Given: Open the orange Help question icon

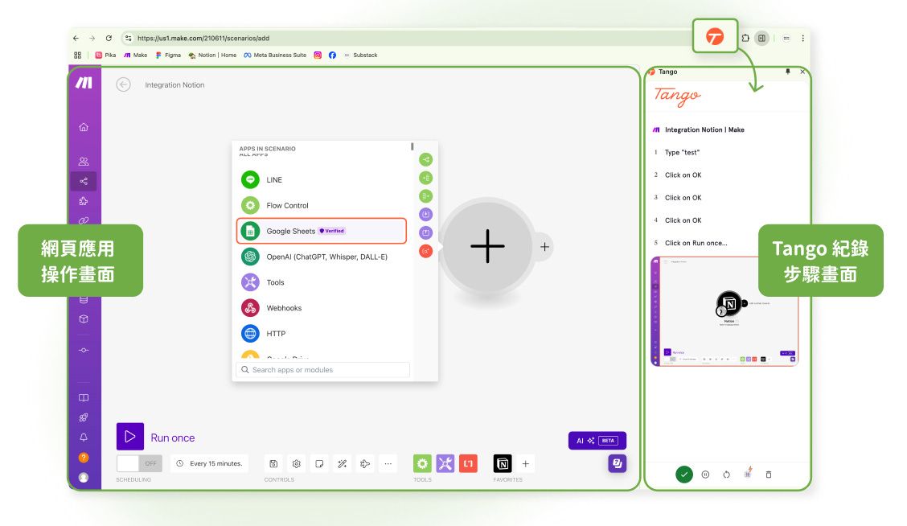Looking at the screenshot, I should click(x=84, y=458).
